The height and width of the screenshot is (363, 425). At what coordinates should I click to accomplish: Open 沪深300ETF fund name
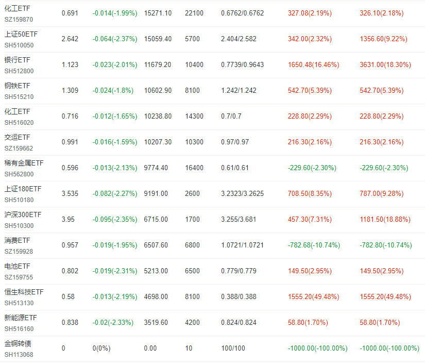tap(23, 214)
